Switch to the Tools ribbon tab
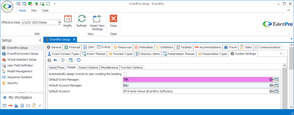The height and width of the screenshot is (115, 294). [x=45, y=10]
